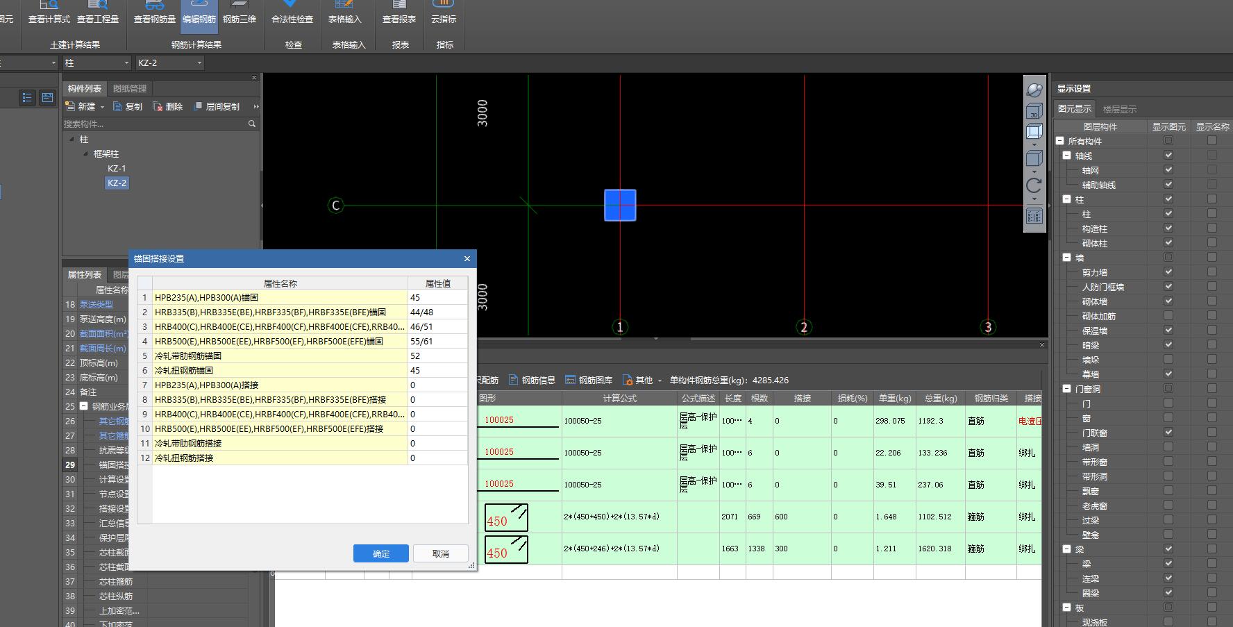The image size is (1233, 627).
Task: Open the 柱 component type dropdown
Action: 97,62
